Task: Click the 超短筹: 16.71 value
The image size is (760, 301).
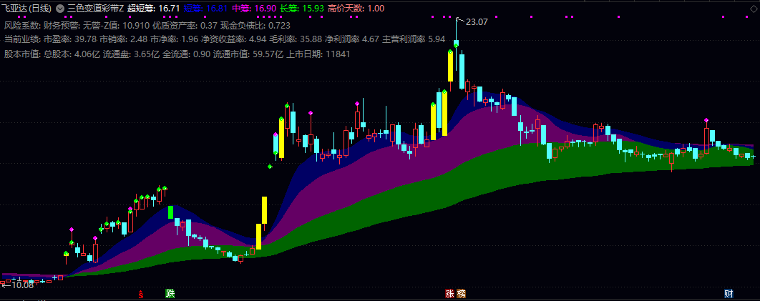Action: point(154,9)
